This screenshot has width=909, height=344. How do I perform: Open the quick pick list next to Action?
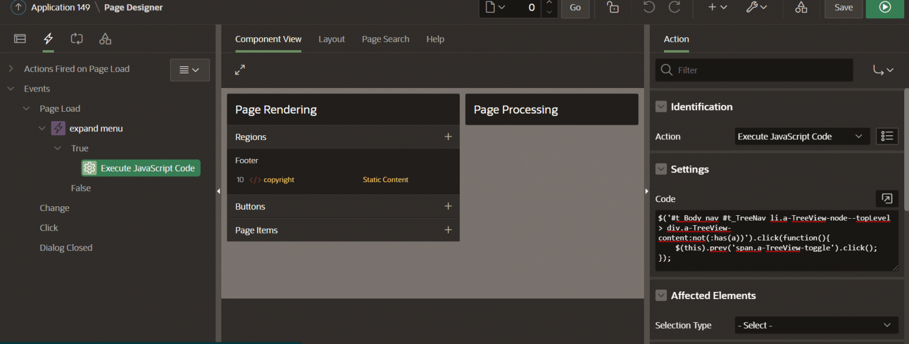(x=887, y=136)
